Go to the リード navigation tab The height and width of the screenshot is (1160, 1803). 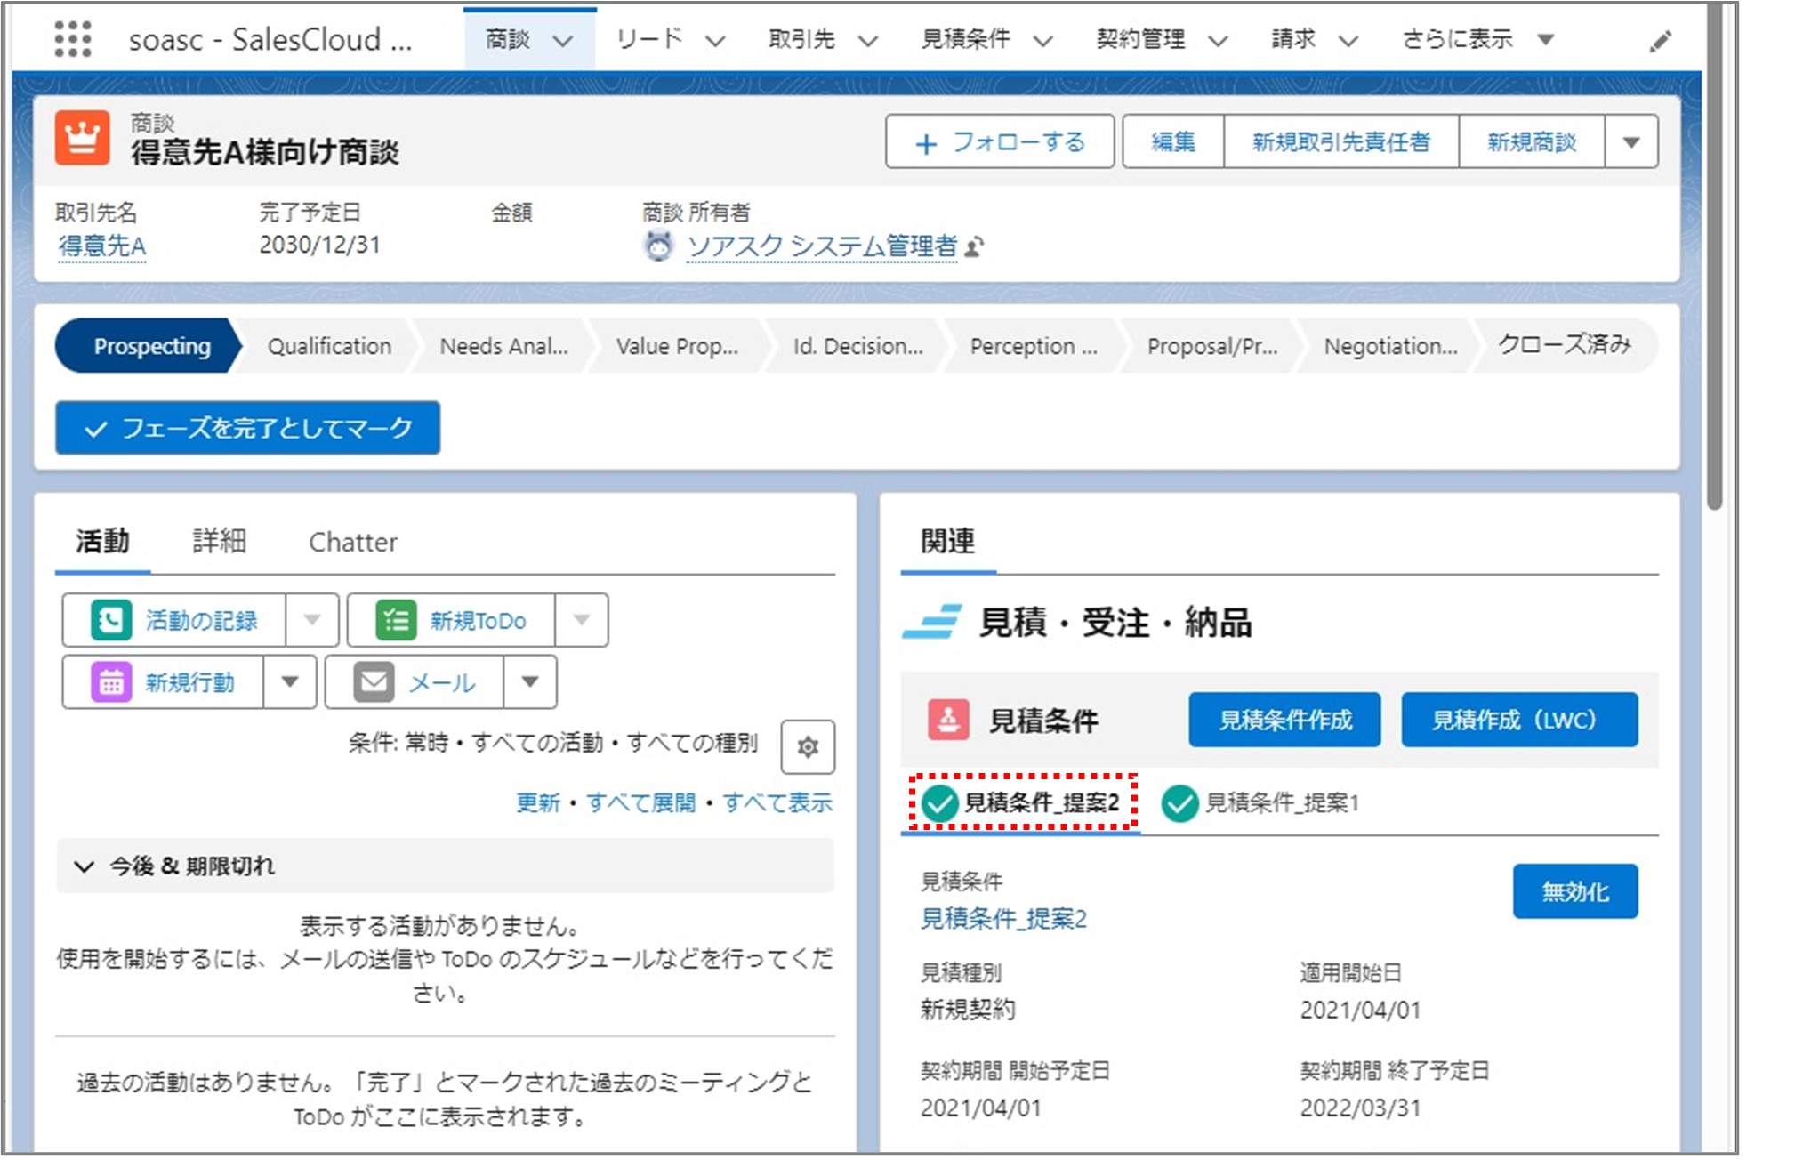pos(649,39)
